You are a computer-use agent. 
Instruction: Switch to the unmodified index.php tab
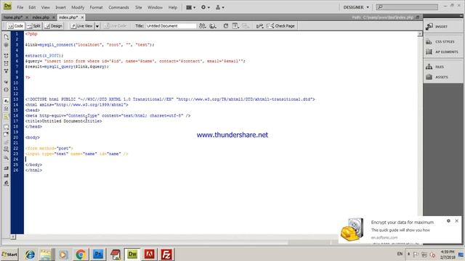pos(41,17)
